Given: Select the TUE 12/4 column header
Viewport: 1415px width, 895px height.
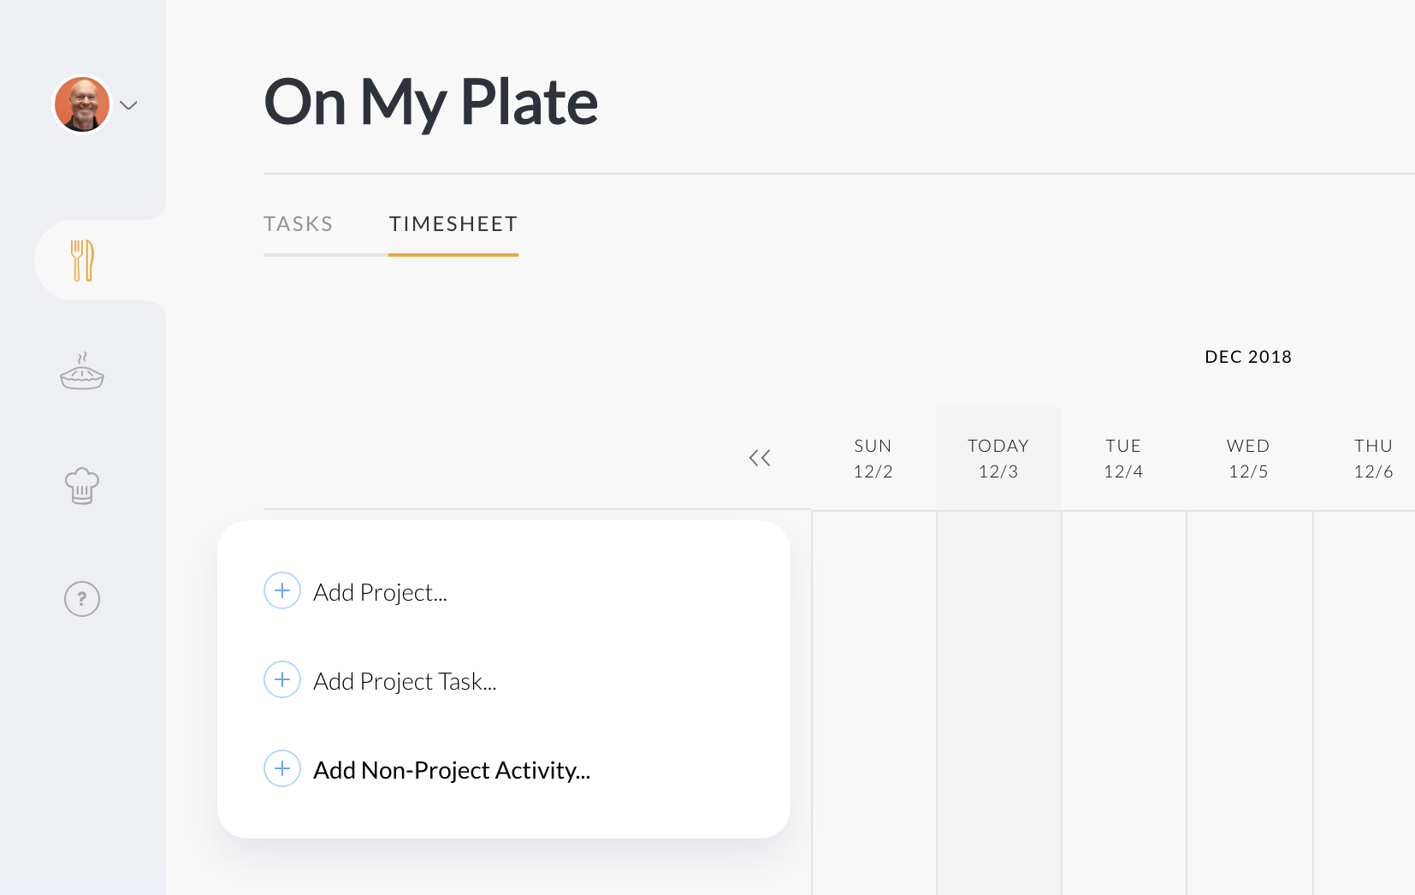Looking at the screenshot, I should pyautogui.click(x=1123, y=459).
